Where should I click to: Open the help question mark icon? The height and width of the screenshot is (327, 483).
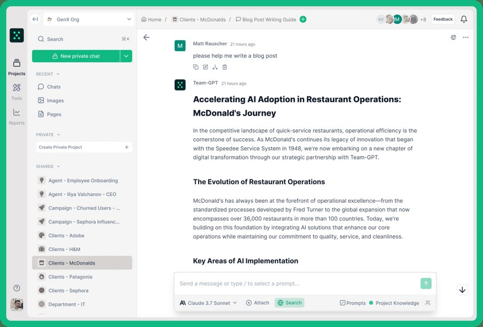click(x=17, y=288)
